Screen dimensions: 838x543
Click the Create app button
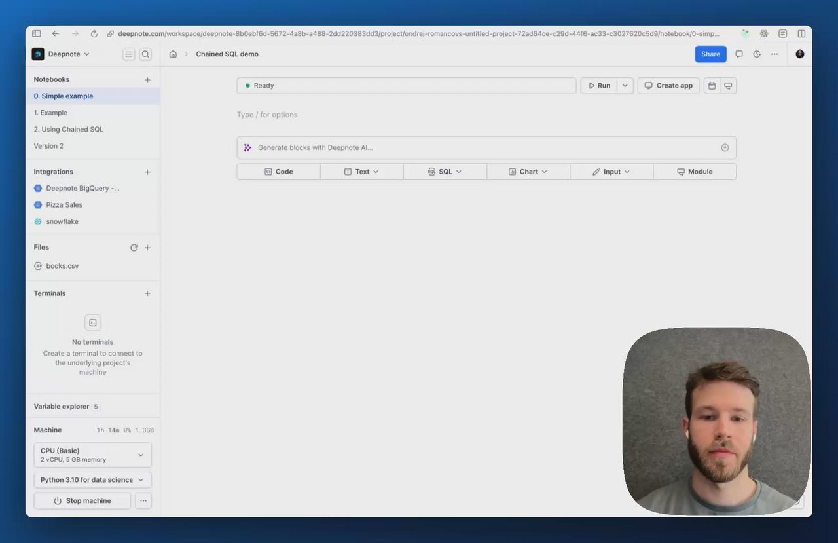click(x=668, y=86)
